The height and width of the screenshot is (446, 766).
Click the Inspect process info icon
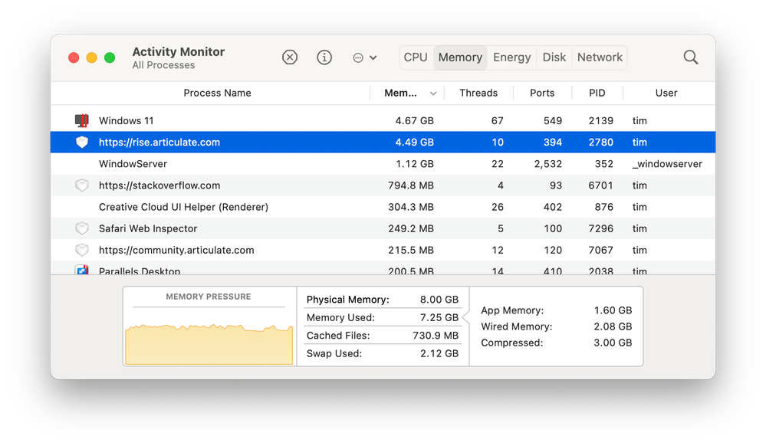(324, 57)
